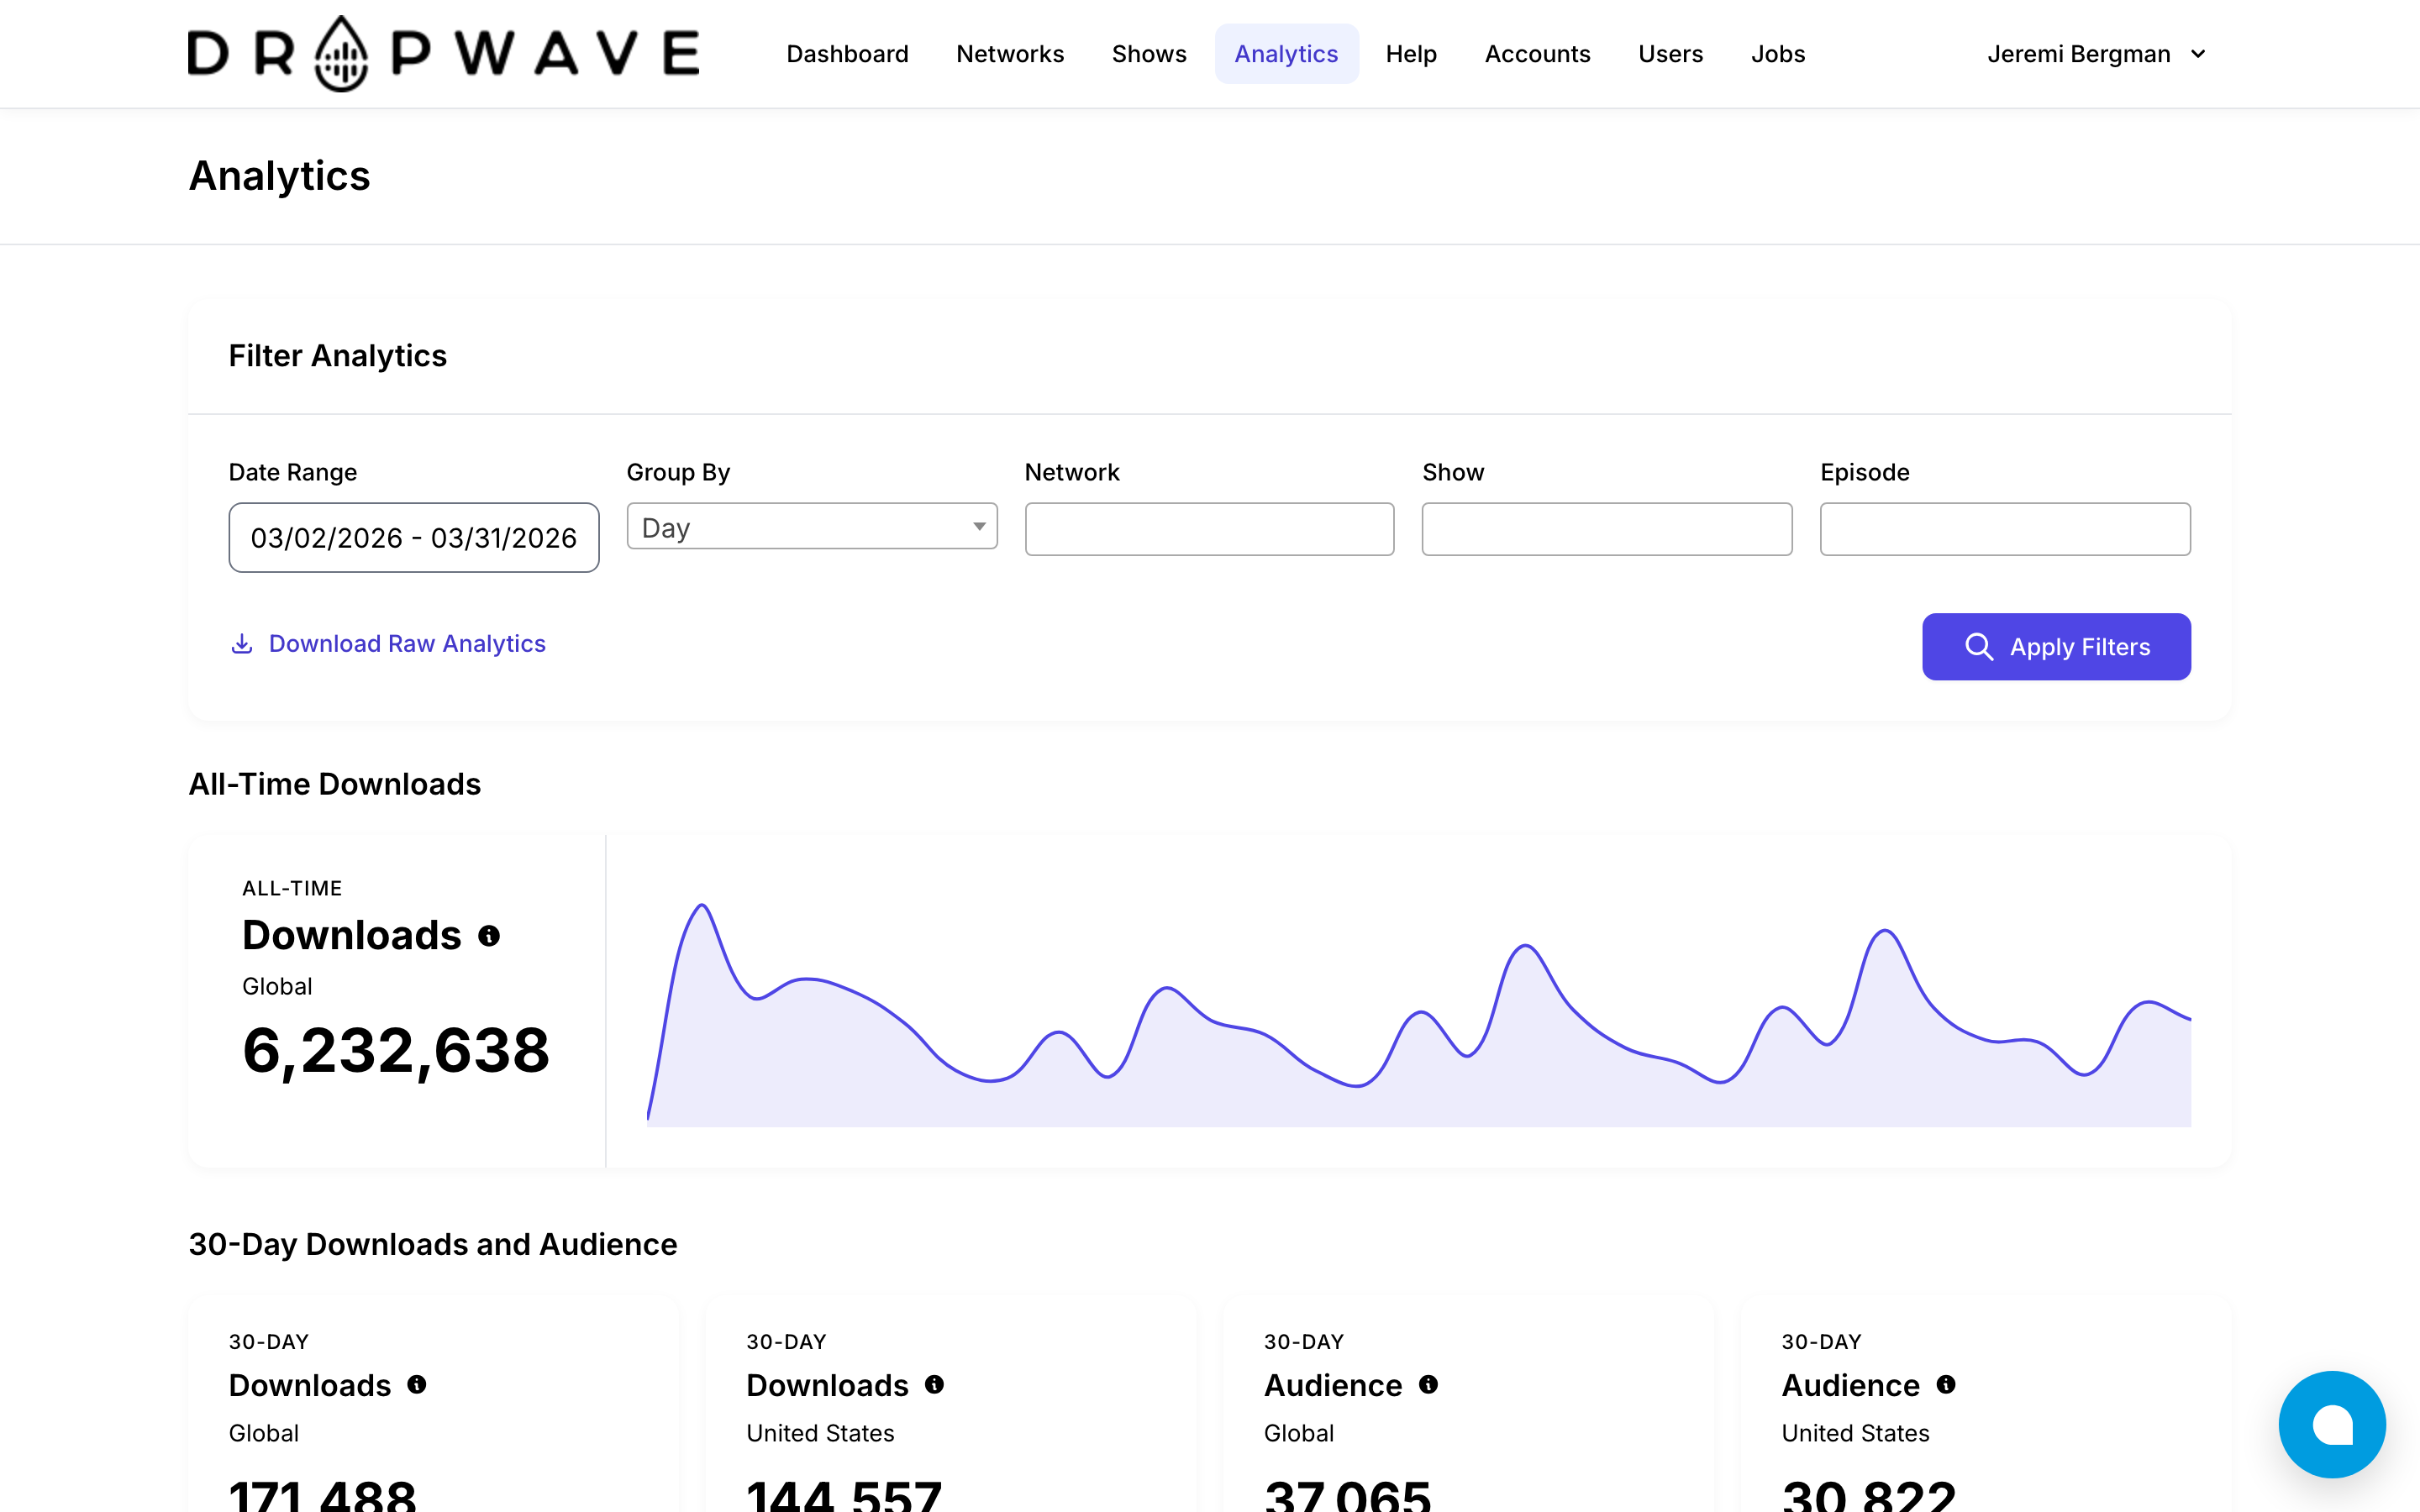2420x1512 pixels.
Task: Click the magnifier icon in Apply Filters button
Action: pyautogui.click(x=1979, y=647)
